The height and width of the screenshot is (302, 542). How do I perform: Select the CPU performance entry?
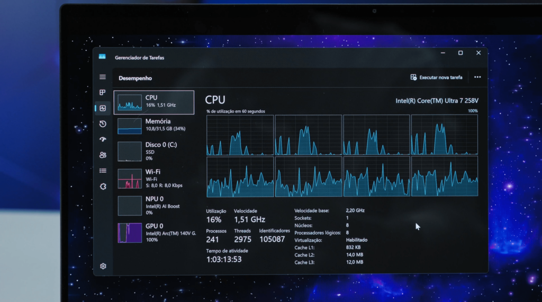point(154,102)
